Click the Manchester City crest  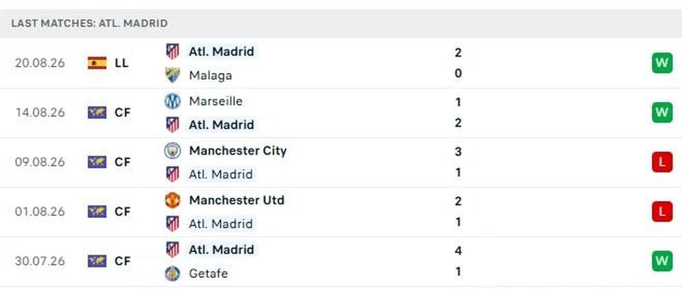173,150
